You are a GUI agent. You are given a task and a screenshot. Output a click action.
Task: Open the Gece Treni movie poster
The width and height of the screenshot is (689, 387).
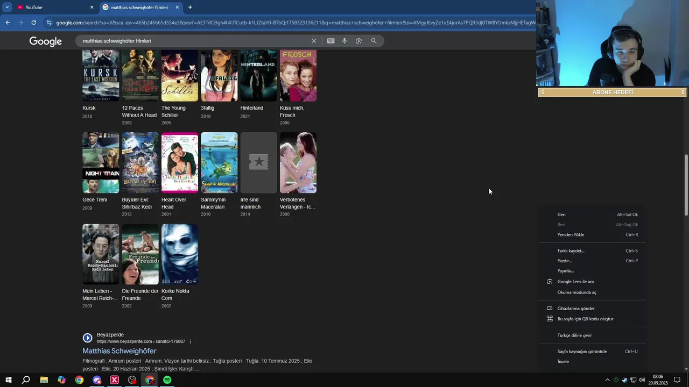coord(101,162)
